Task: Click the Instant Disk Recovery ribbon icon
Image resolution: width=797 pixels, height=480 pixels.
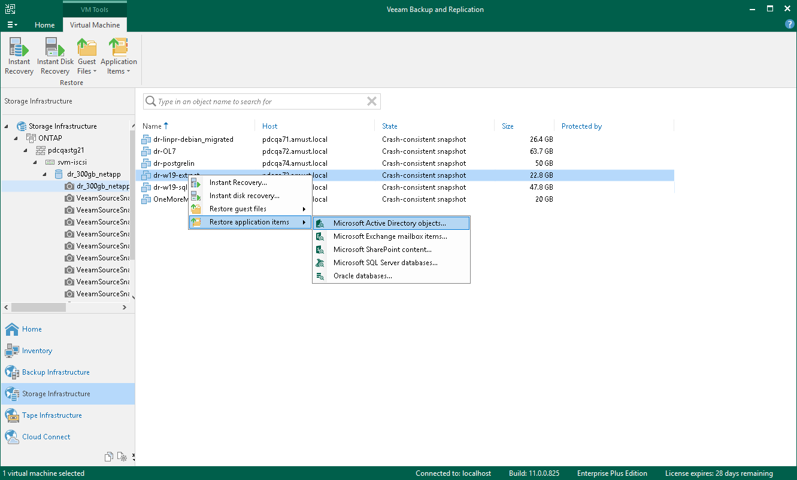Action: [x=55, y=56]
